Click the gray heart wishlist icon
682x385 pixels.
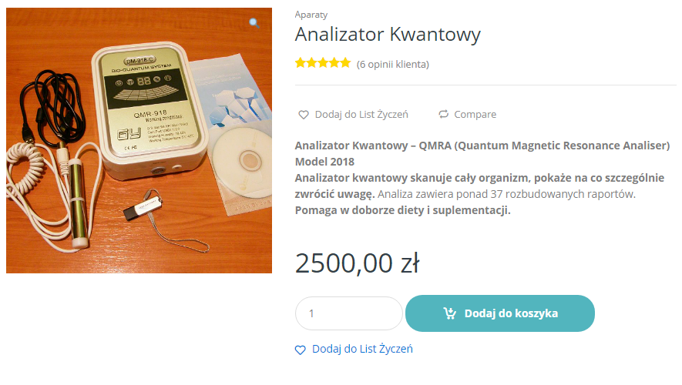pyautogui.click(x=303, y=115)
